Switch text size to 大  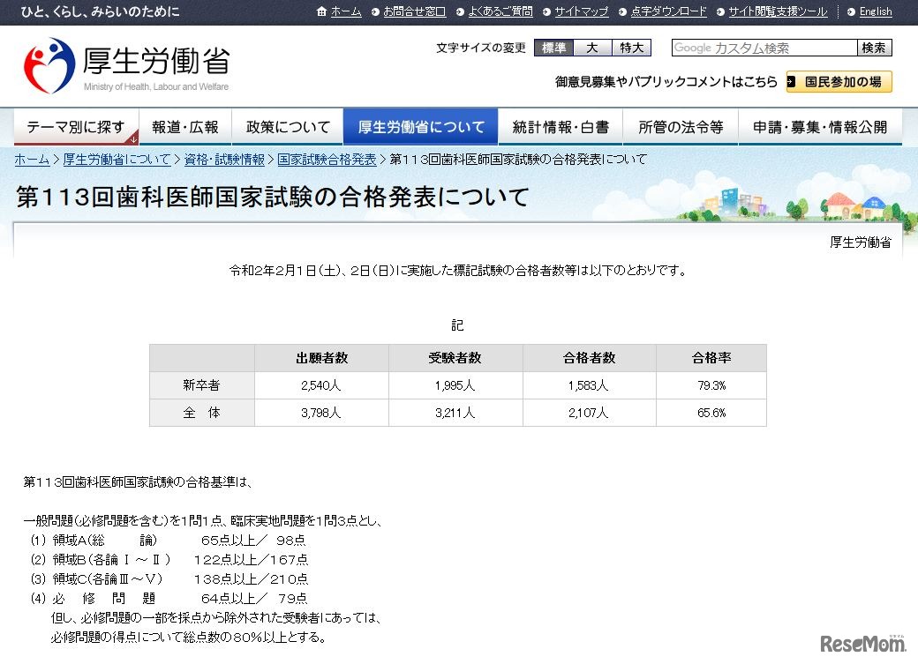591,48
